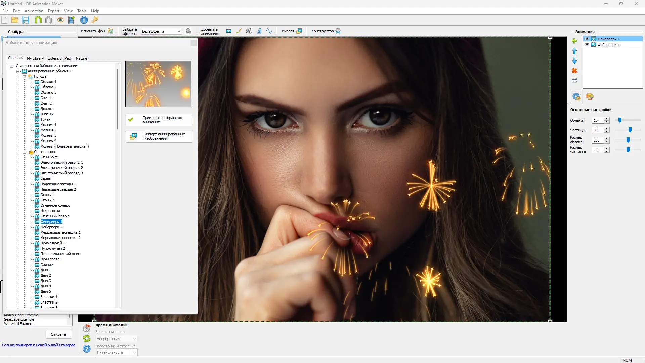Collapse the Погода tree folder
The image size is (645, 363).
tap(25, 77)
